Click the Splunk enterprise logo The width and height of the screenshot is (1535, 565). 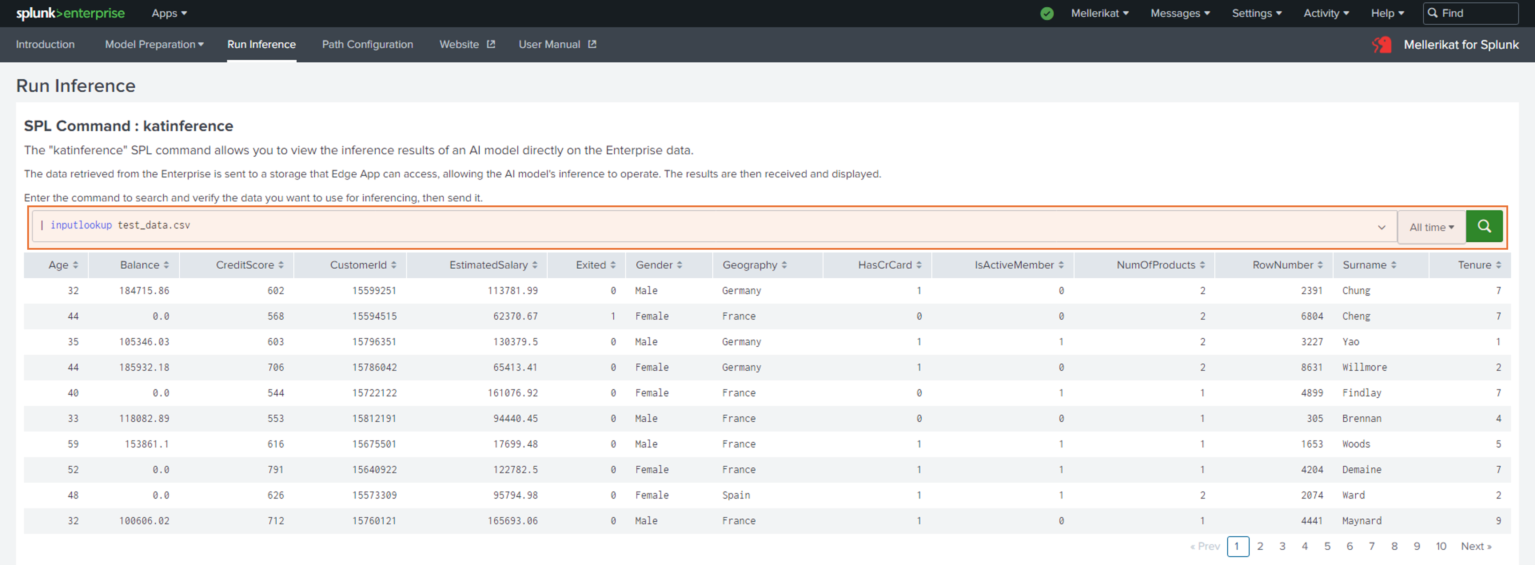point(70,13)
